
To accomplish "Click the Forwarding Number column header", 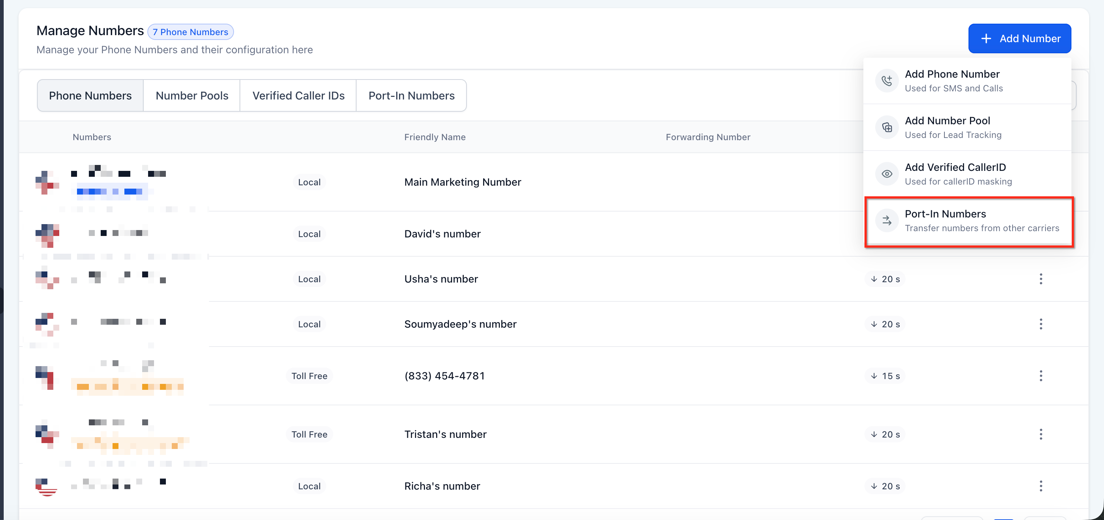I will [x=707, y=137].
